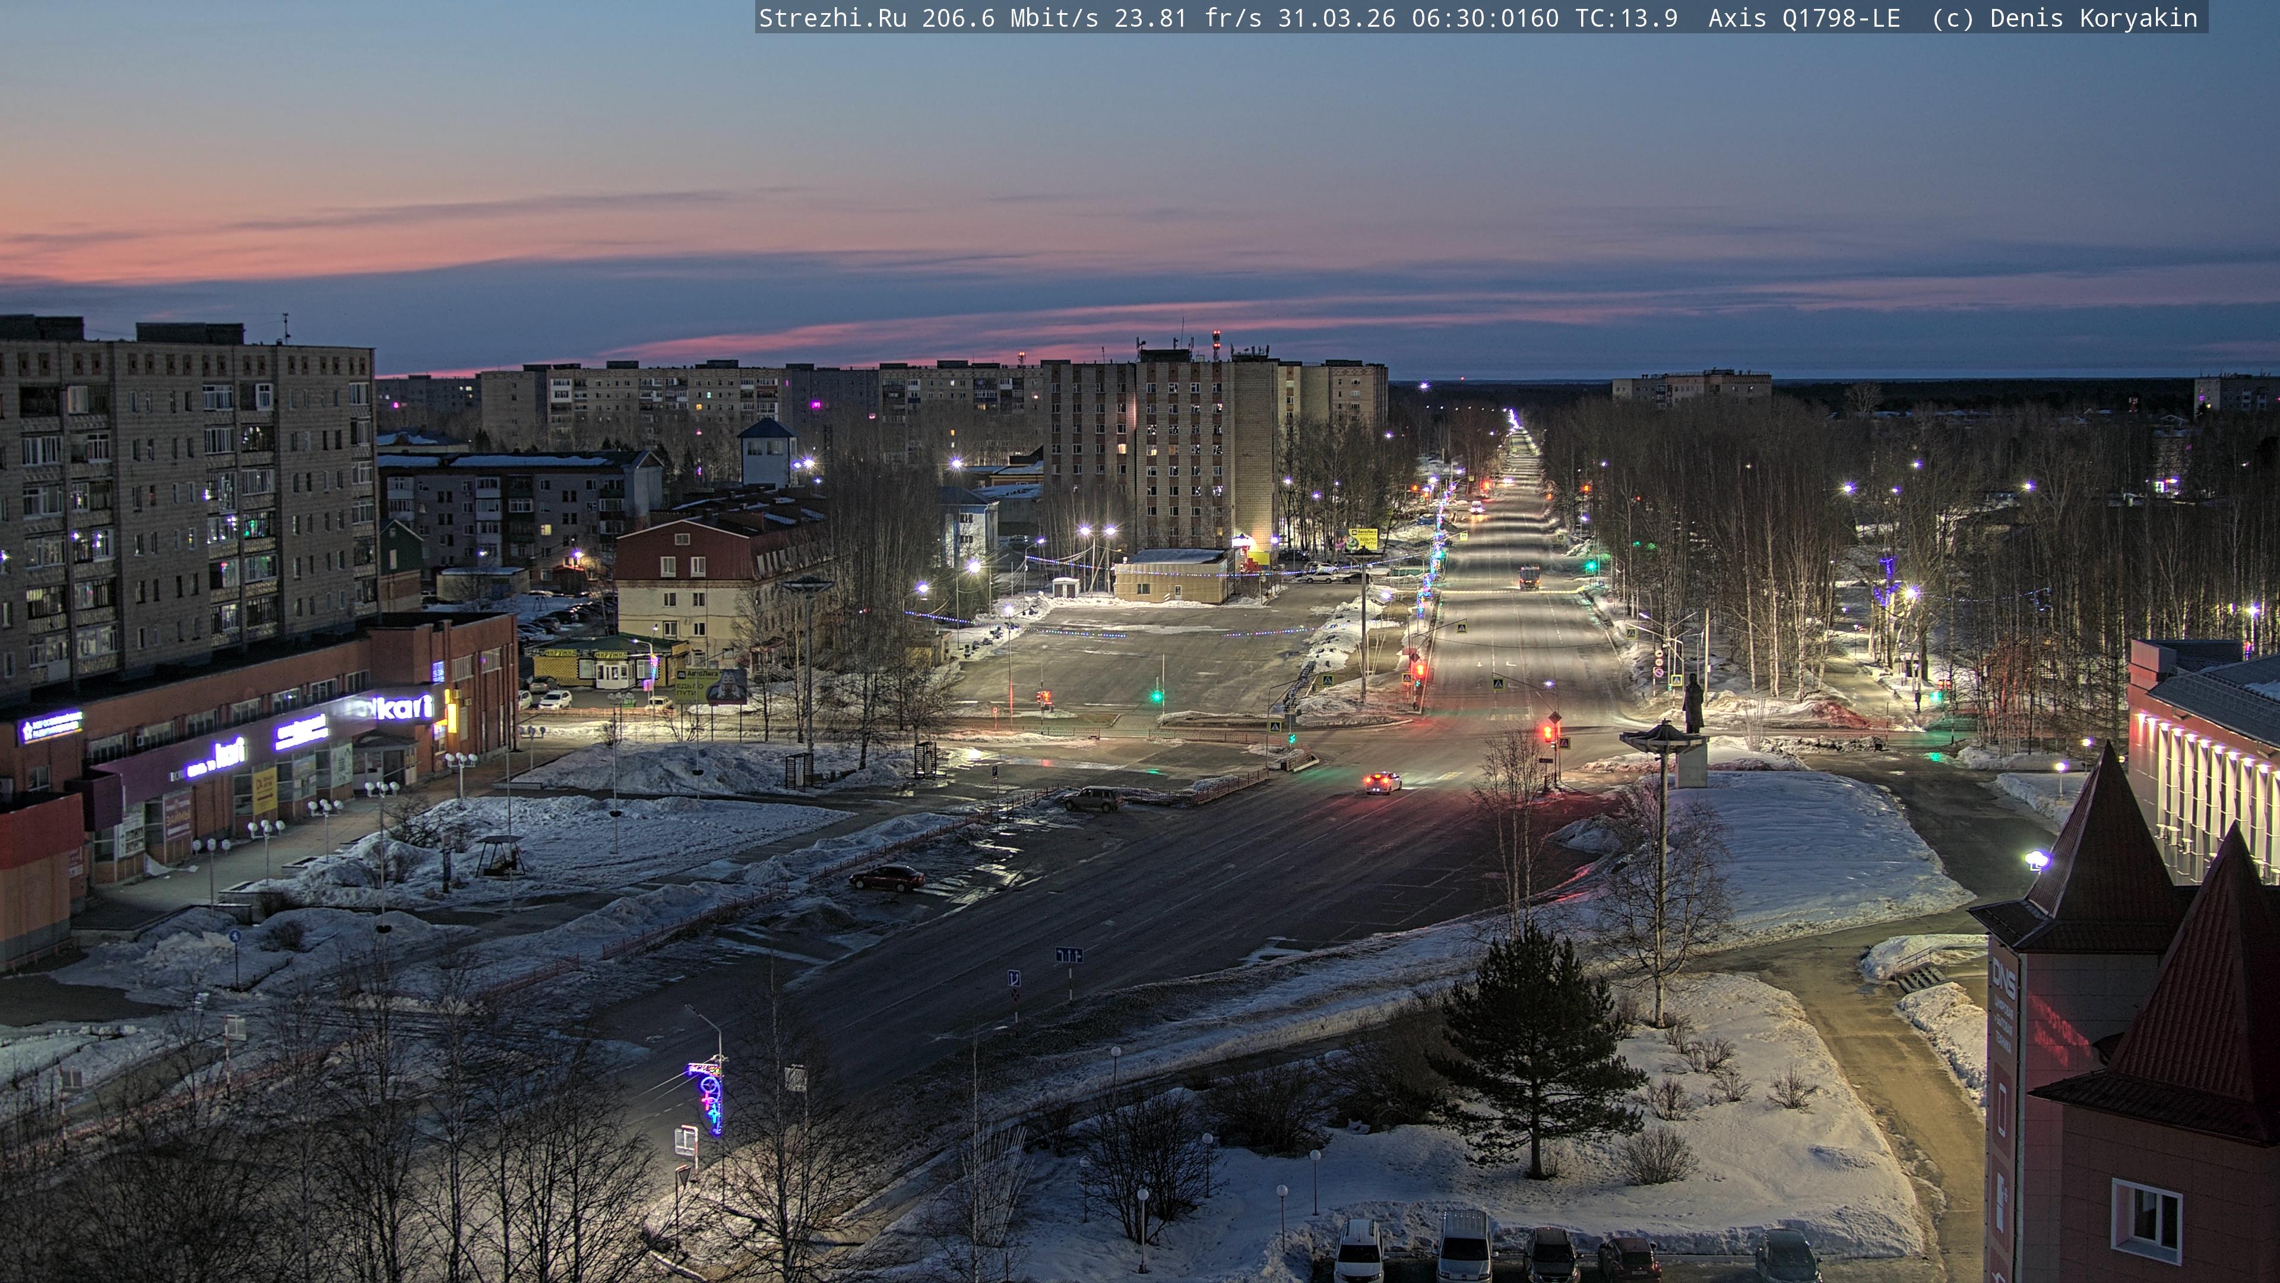Screen dimensions: 2280x1283
Task: Click the Denis Koryakin copyright text
Action: (2093, 18)
